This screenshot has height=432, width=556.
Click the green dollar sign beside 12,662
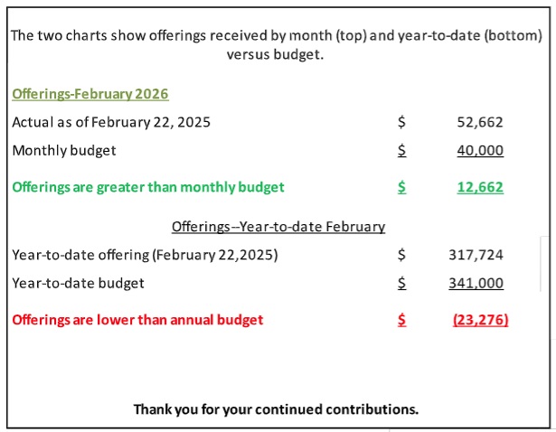point(401,187)
